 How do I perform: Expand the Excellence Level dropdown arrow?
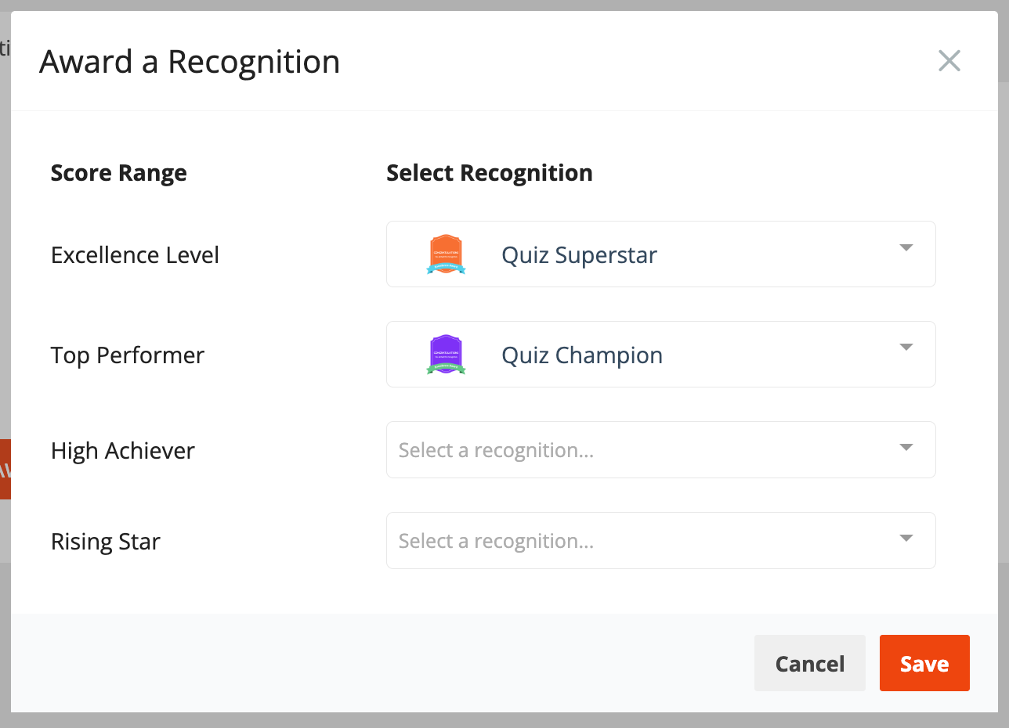(906, 247)
